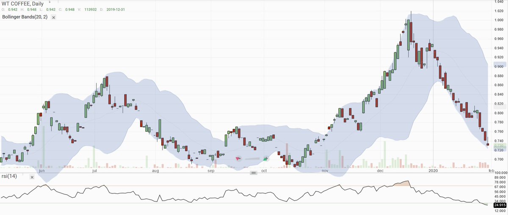Viewport: 508px width, 215px height.
Task: Grab the pane divider handle above RSI
Action: point(254,173)
